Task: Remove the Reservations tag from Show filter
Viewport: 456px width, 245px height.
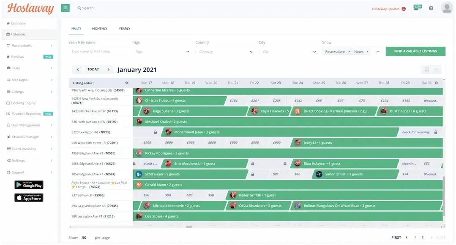Action: [x=349, y=51]
